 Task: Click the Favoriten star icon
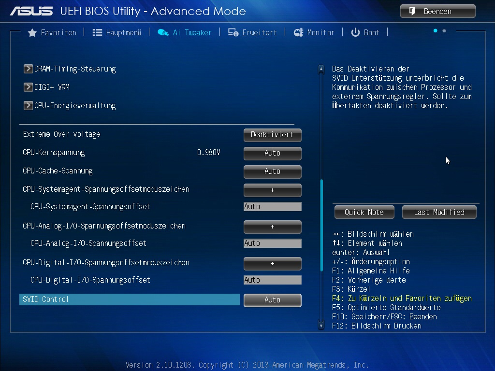coord(32,32)
